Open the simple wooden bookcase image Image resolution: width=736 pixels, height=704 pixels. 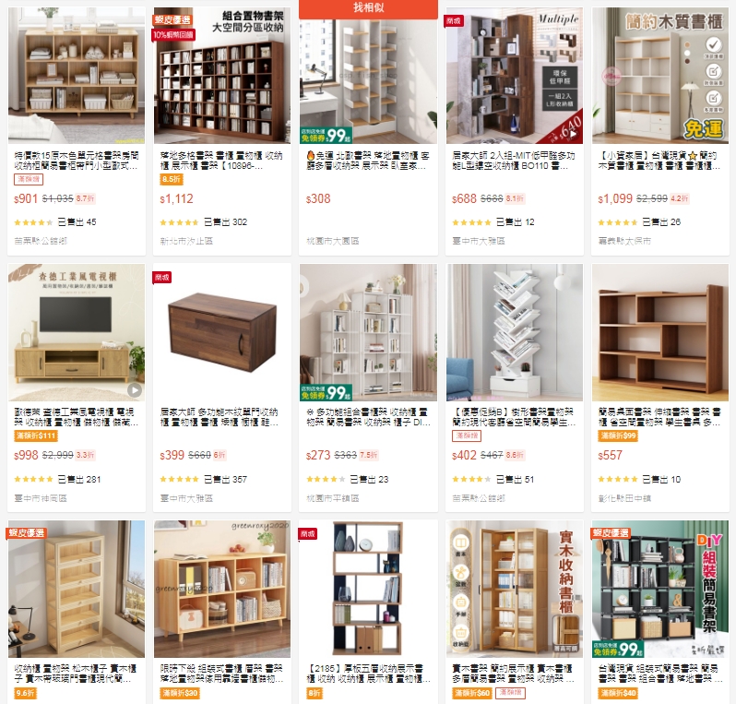660,75
